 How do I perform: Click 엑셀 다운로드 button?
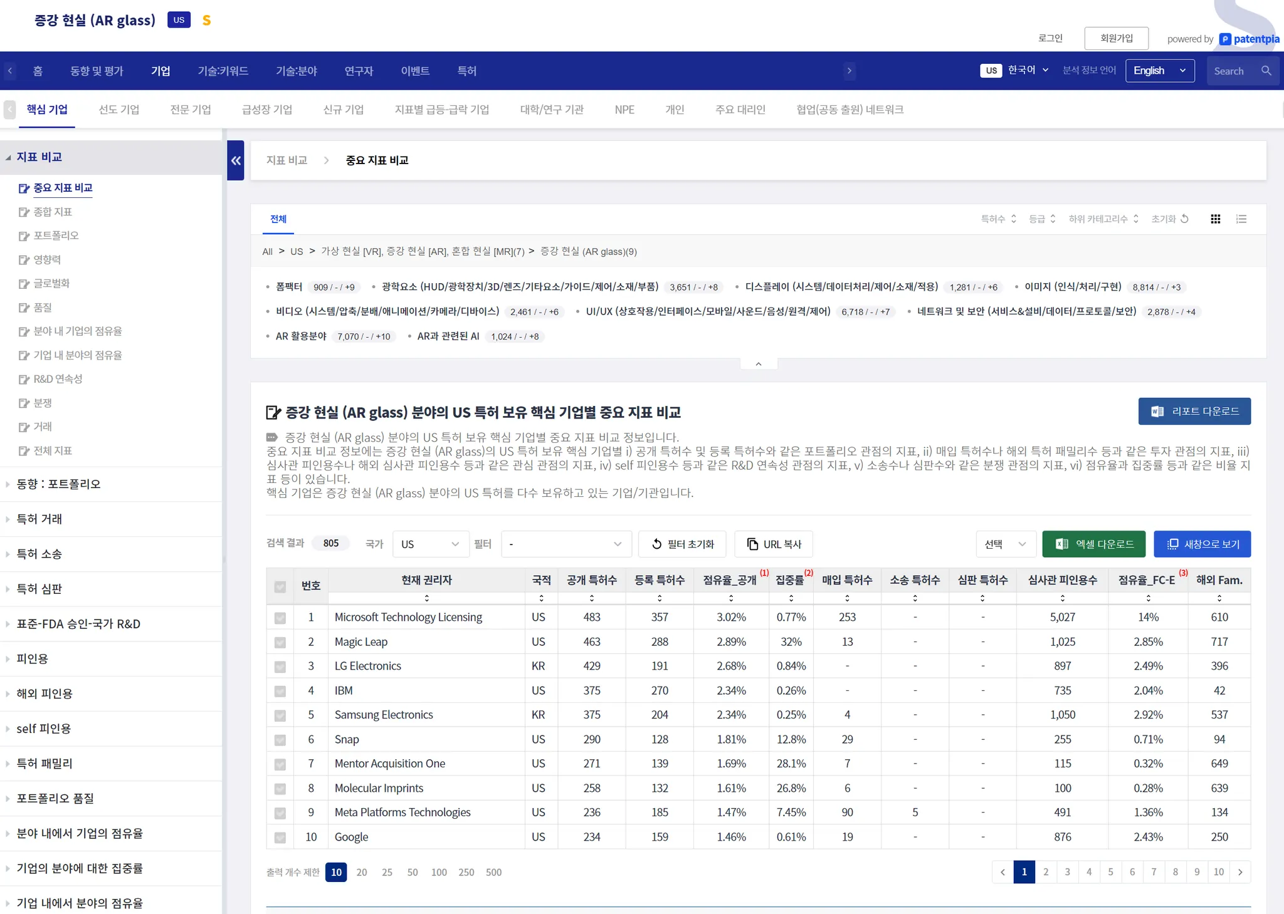point(1093,544)
